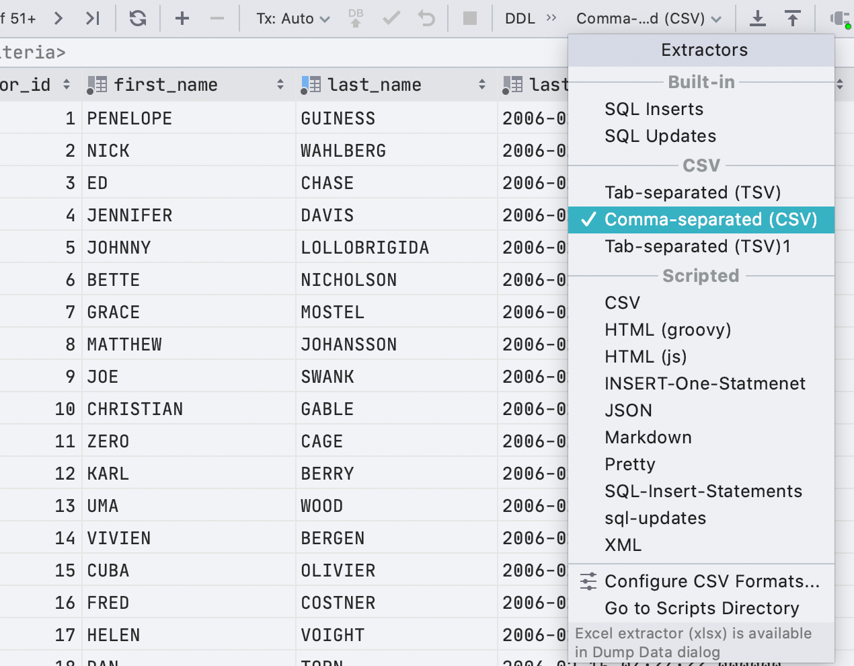Select last_name cell WOOD
This screenshot has width=854, height=666.
pyautogui.click(x=397, y=506)
